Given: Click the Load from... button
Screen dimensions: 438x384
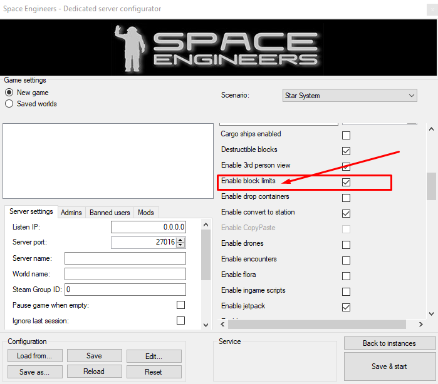Looking at the screenshot, I should click(34, 356).
